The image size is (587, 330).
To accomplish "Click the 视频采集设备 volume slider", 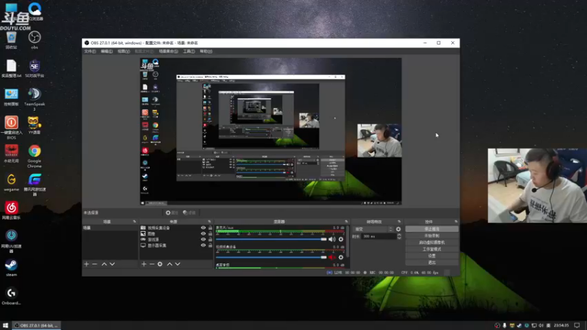I will pos(271,257).
